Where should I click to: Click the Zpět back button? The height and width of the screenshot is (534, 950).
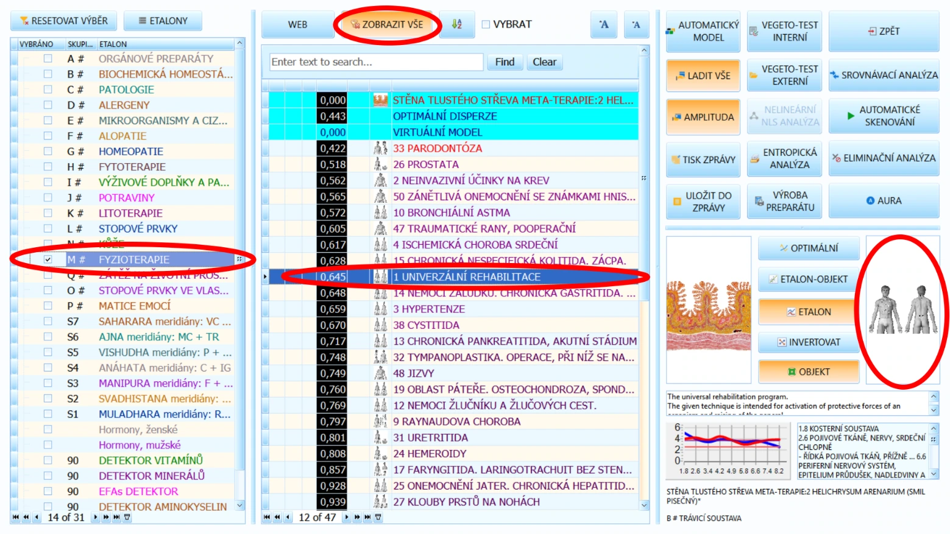(884, 31)
